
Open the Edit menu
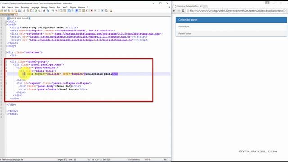[x=4, y=7]
